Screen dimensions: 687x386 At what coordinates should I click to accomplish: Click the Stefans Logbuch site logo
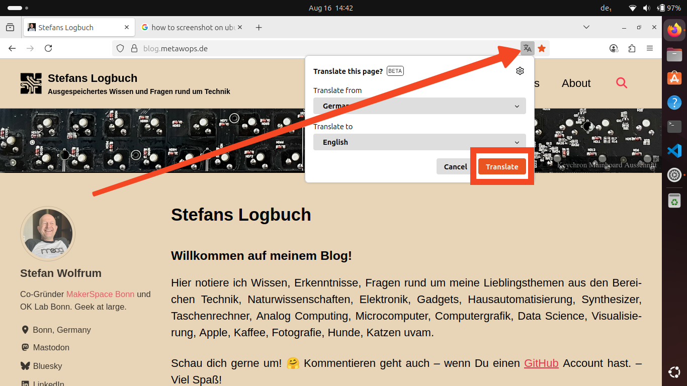click(31, 83)
